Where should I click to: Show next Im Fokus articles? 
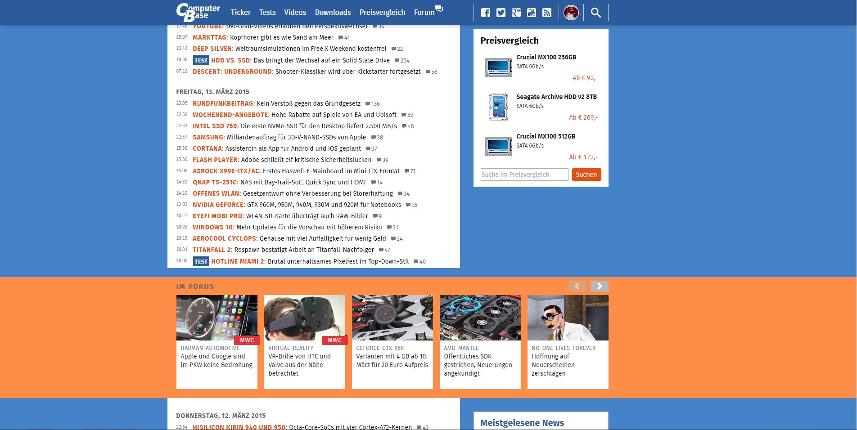point(600,286)
